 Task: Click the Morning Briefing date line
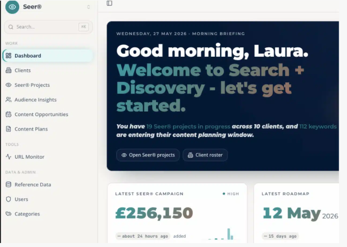(x=181, y=34)
